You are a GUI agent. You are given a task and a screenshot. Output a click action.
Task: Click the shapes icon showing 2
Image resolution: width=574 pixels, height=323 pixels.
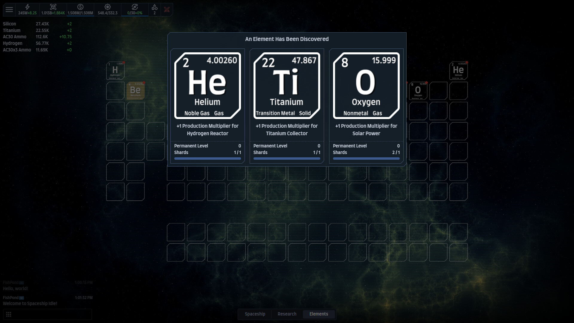tap(155, 7)
